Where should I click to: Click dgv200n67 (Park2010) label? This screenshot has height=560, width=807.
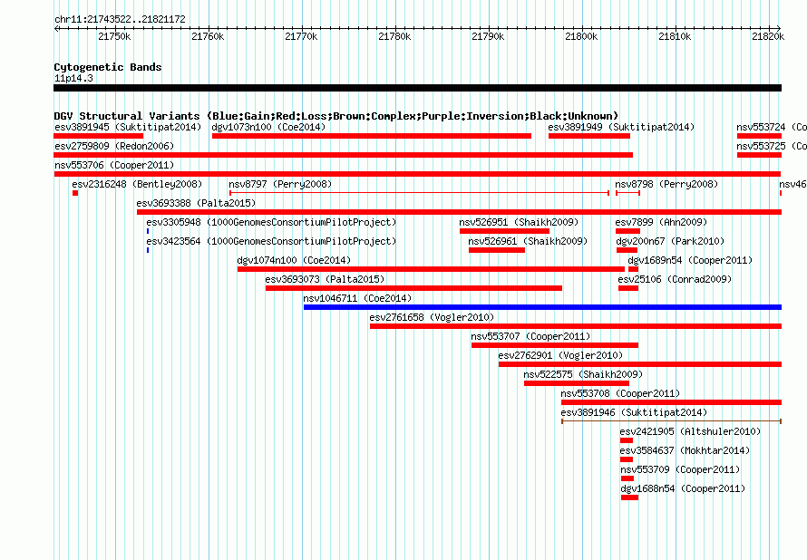[670, 241]
